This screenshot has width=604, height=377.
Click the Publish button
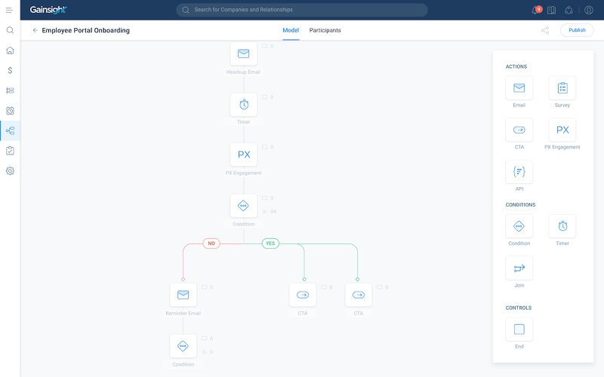click(x=577, y=30)
